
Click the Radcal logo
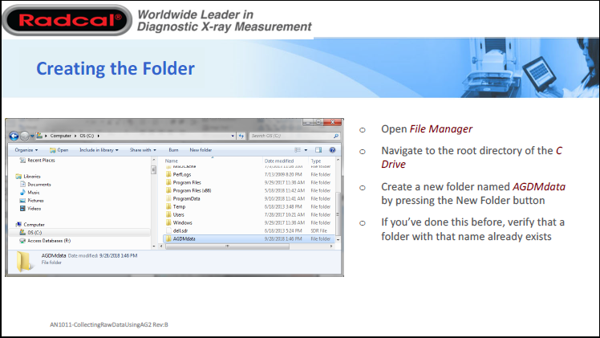point(67,20)
